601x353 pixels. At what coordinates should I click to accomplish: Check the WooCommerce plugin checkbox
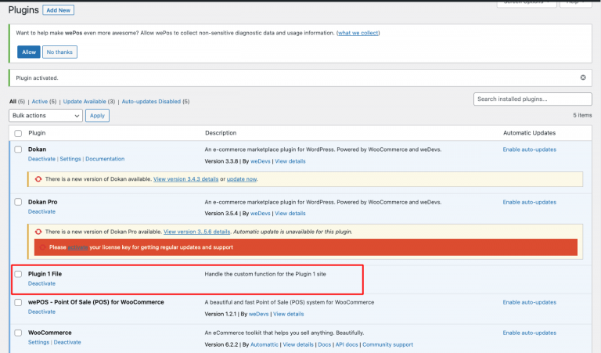coord(18,333)
